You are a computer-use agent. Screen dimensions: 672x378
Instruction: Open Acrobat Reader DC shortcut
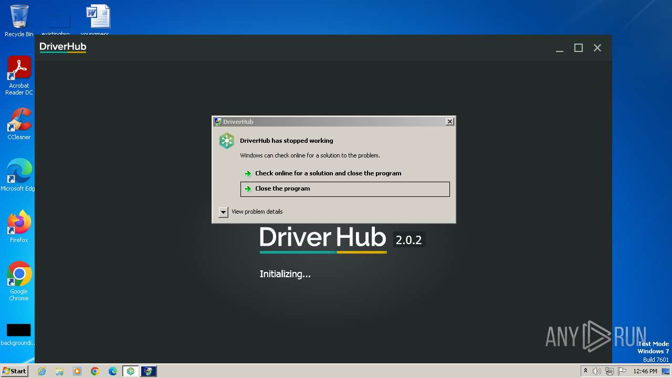coord(19,76)
